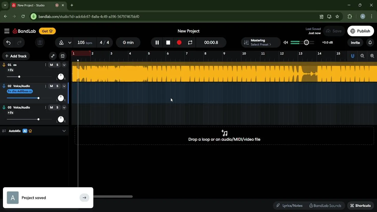The height and width of the screenshot is (212, 377).
Task: Click Add Track
Action: tap(15, 56)
